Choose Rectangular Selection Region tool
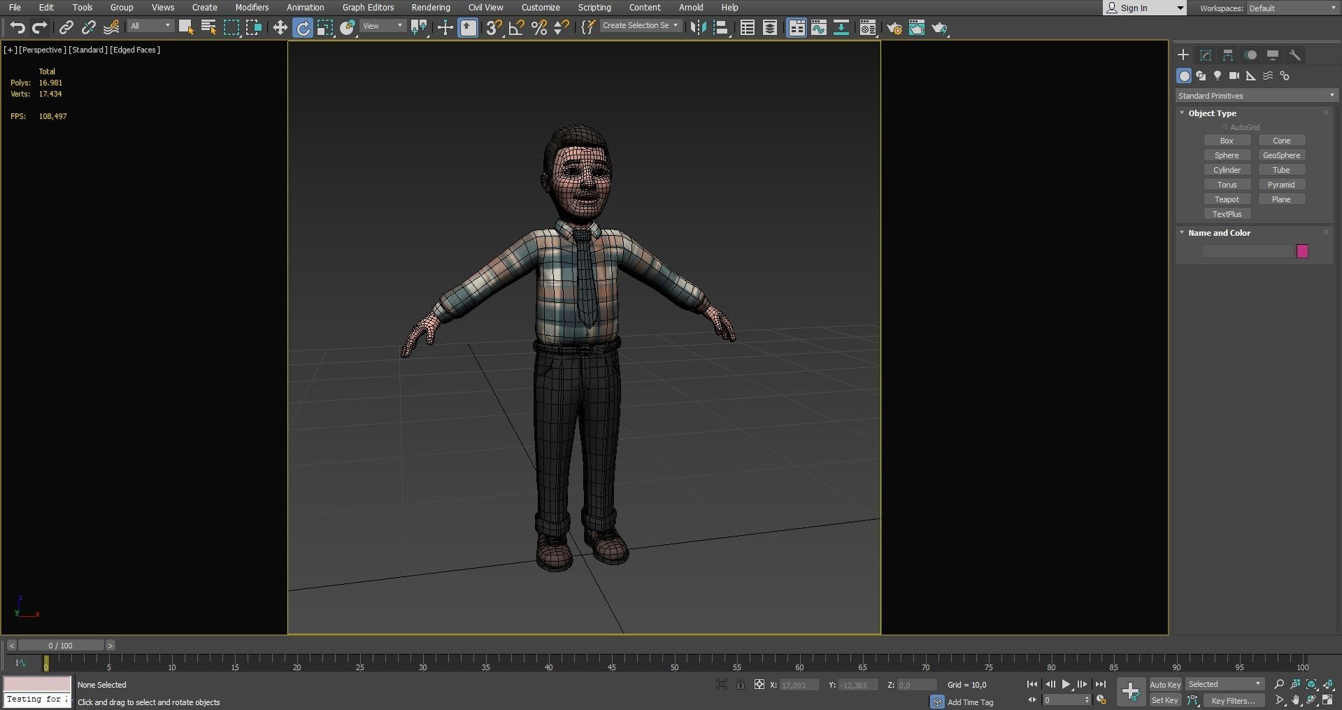The height and width of the screenshot is (710, 1342). [x=231, y=27]
